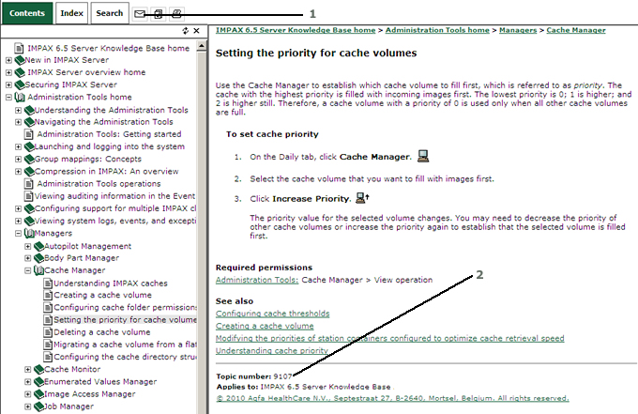Click the open book icon beside Cache Manager tree node
This screenshot has height=414, width=638.
39,270
